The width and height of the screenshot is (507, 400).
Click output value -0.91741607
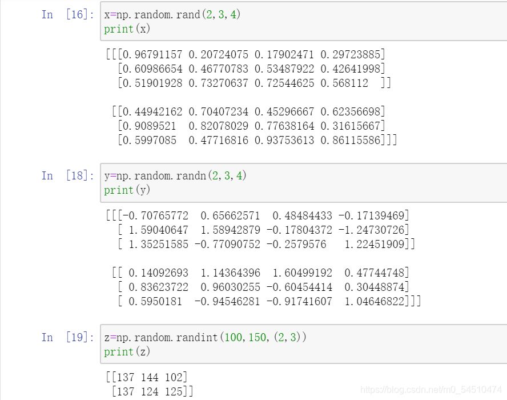[x=299, y=301]
